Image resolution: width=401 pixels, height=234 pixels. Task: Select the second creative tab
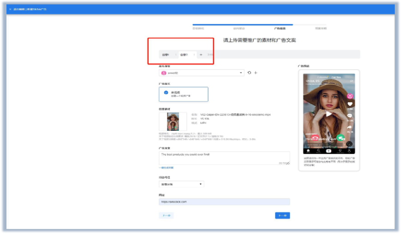click(184, 55)
